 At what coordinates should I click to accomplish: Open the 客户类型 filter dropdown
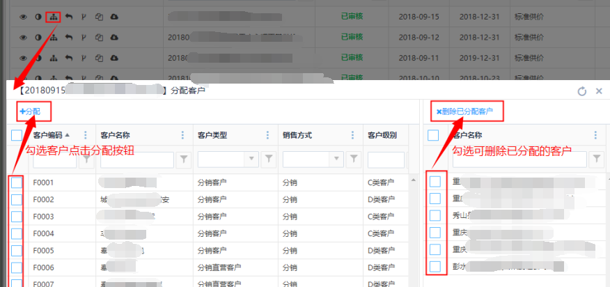tap(251, 160)
